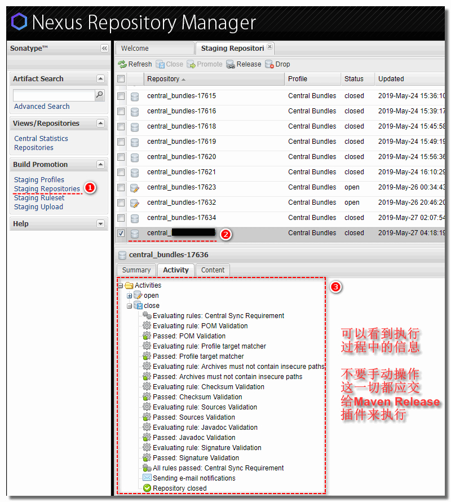Screen dimensions: 451x502
Task: Open the Staging Ruleset link
Action: [x=39, y=198]
